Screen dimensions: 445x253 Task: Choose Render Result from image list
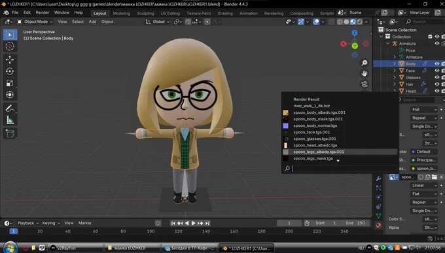coord(340,99)
